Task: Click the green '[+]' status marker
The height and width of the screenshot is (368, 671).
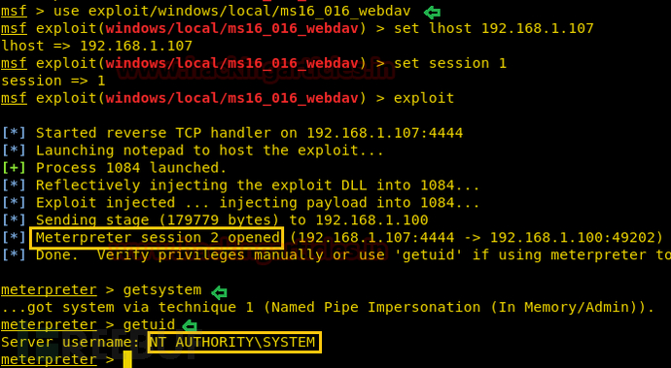Action: pyautogui.click(x=14, y=168)
